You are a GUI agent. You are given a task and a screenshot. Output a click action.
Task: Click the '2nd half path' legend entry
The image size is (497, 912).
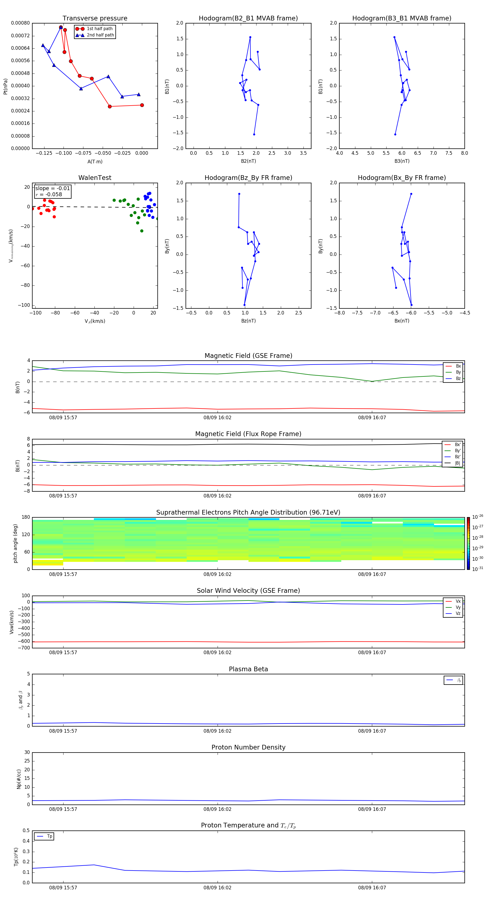pyautogui.click(x=95, y=35)
